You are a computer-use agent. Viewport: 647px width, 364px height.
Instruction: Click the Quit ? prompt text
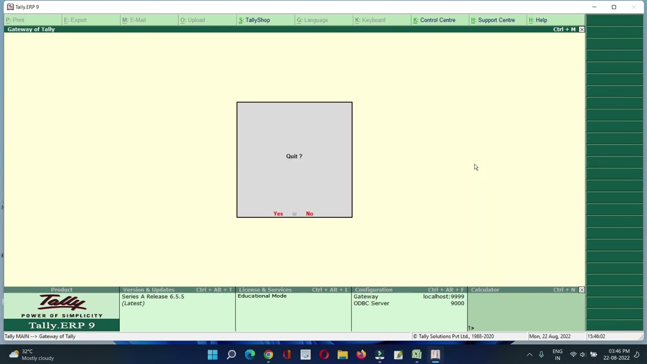[294, 156]
